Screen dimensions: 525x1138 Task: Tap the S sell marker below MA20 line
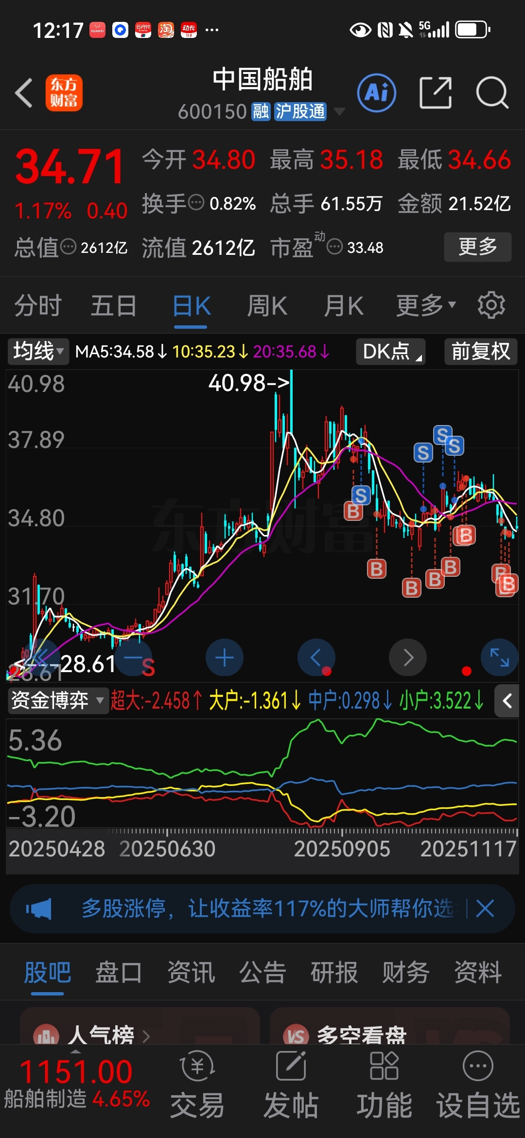tap(361, 496)
